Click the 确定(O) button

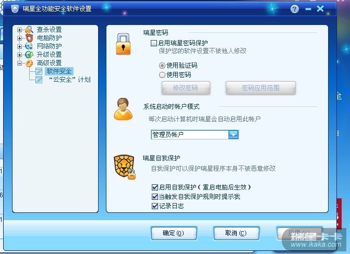pos(174,233)
